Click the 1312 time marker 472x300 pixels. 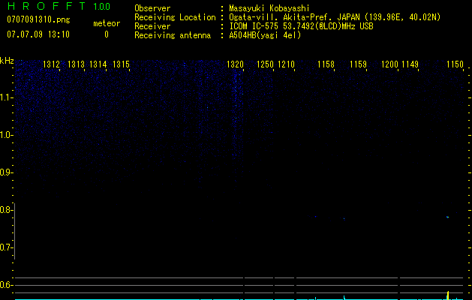point(52,64)
